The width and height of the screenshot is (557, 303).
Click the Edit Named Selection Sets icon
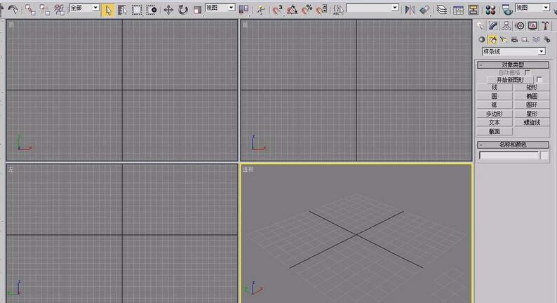(338, 11)
